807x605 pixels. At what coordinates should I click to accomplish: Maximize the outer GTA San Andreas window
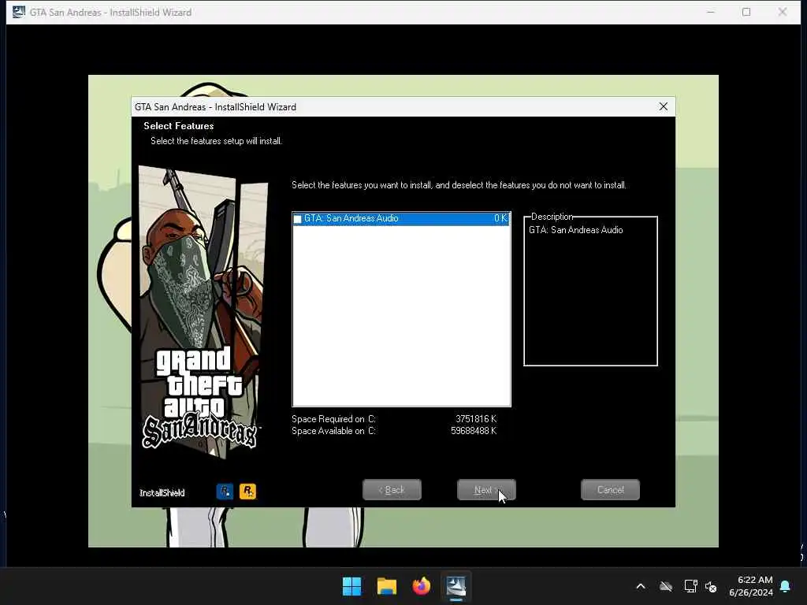pos(746,12)
